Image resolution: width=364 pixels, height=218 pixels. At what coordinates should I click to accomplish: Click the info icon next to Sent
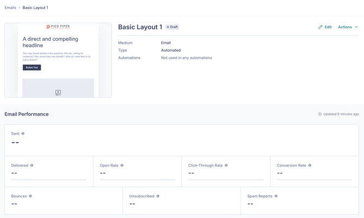point(23,133)
